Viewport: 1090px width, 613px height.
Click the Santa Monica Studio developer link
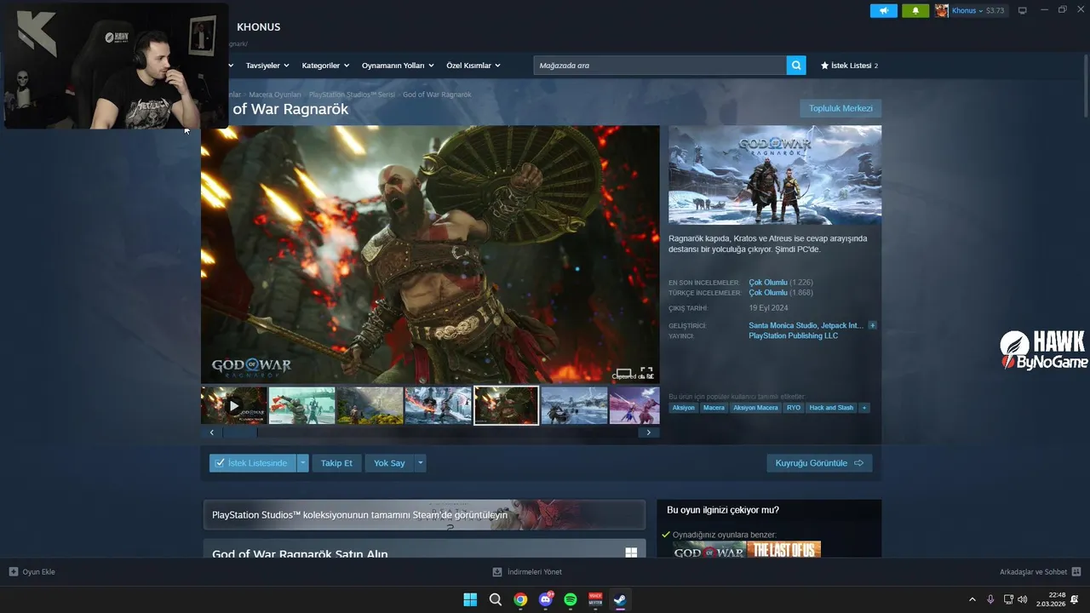(x=783, y=325)
